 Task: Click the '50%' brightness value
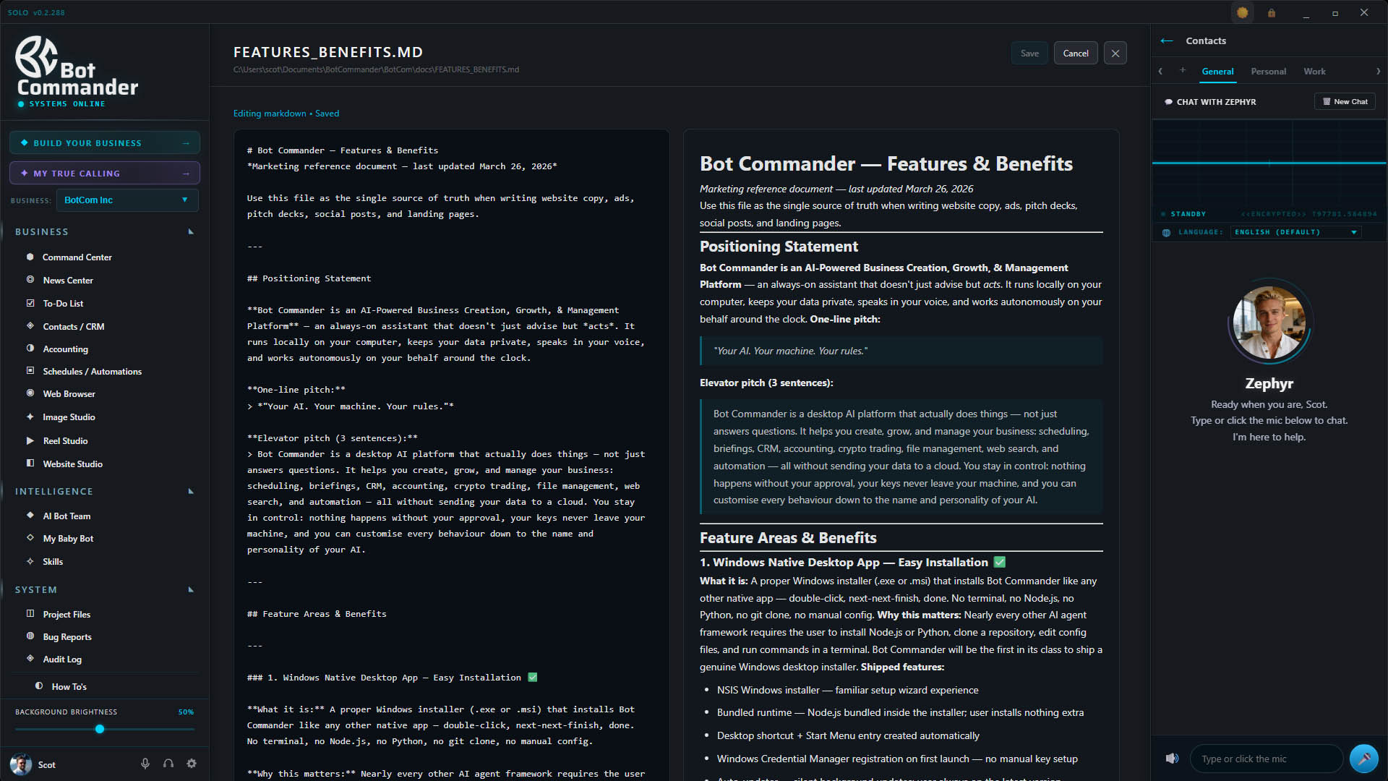(x=186, y=712)
